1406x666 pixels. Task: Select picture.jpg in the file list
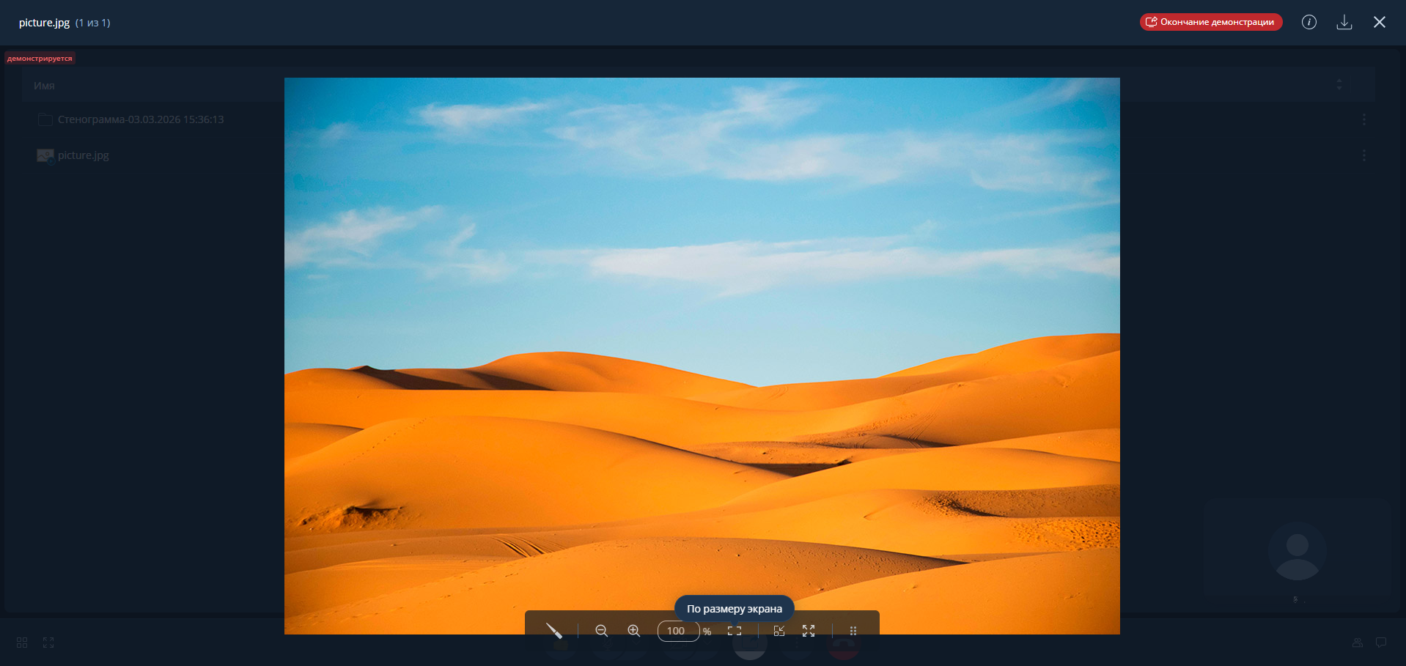[83, 155]
